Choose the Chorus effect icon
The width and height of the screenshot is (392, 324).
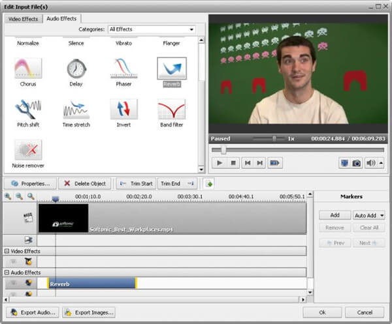(28, 69)
